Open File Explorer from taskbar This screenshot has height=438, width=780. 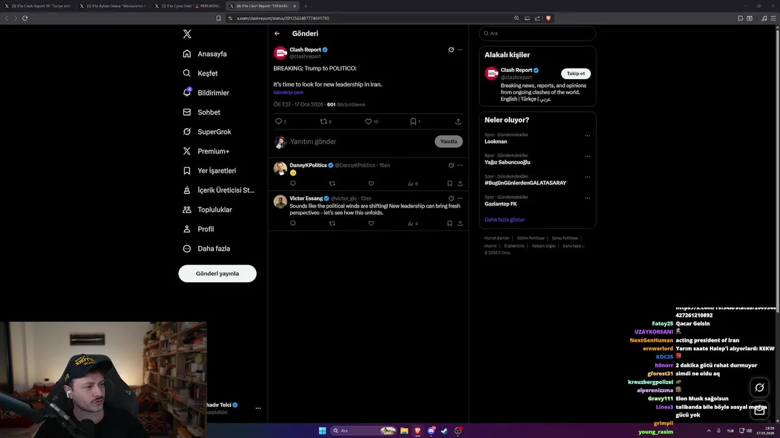pyautogui.click(x=404, y=431)
